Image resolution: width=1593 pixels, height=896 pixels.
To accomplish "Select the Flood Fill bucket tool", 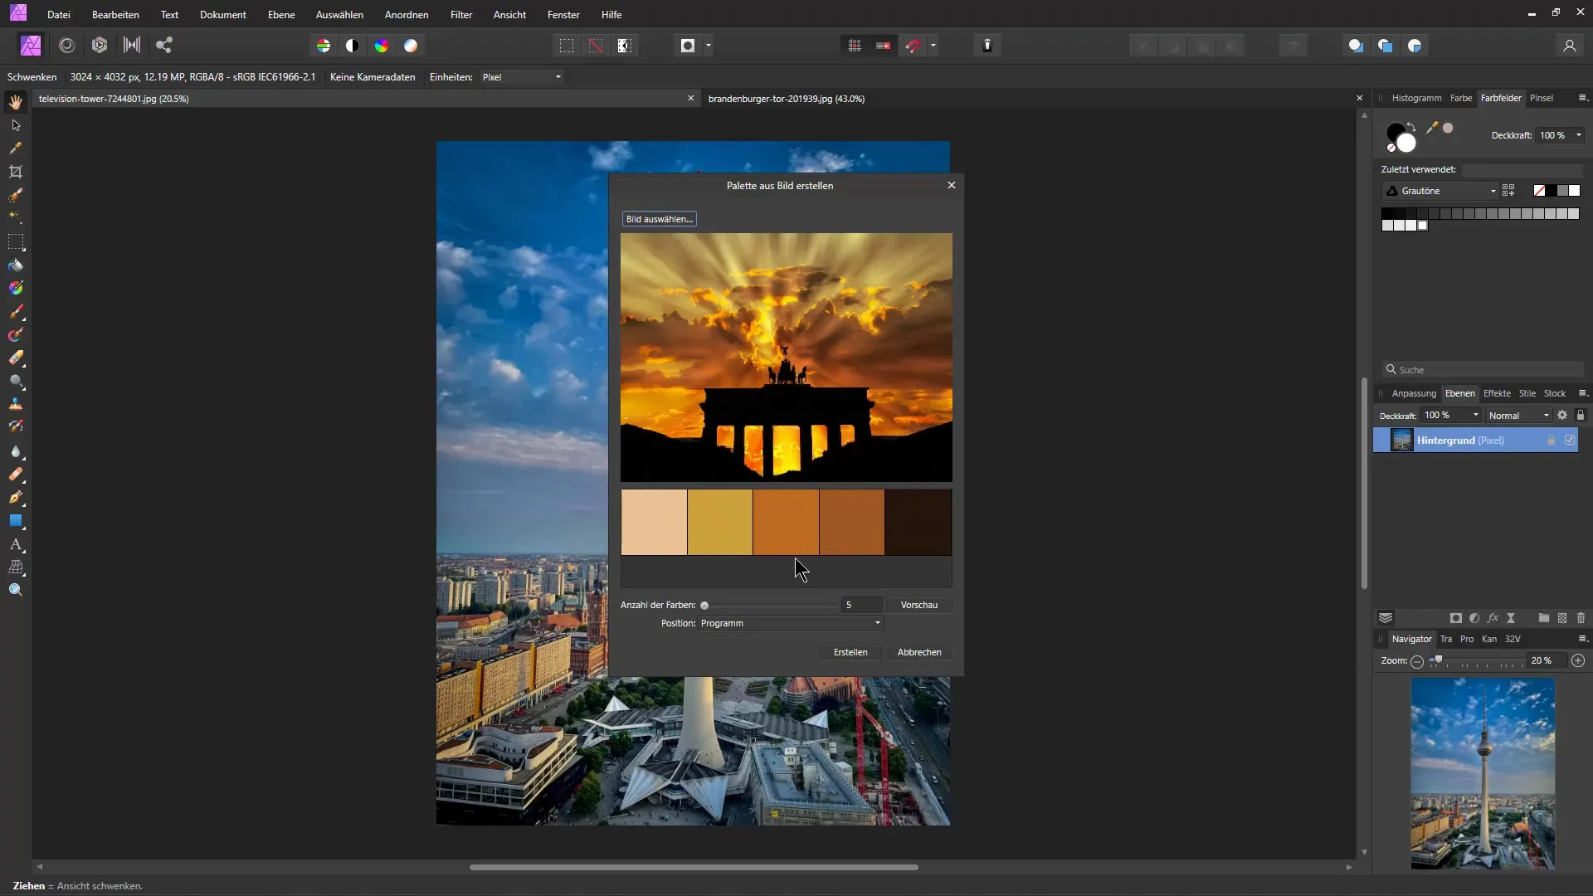I will tap(16, 265).
